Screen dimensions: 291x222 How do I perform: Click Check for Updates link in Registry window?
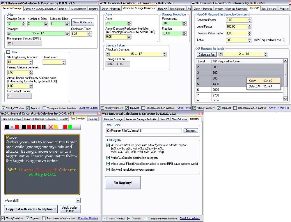[189, 218]
